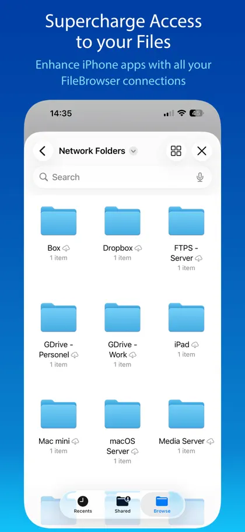Screen dimensions: 245x532
Task: Click '1 item' under Media Server
Action: 187,451
